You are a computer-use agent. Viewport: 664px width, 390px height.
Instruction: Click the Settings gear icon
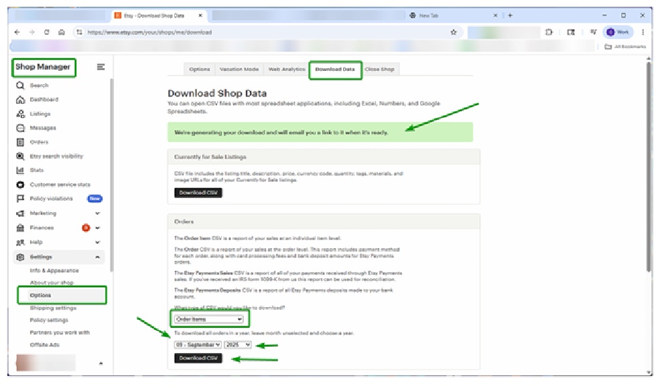coord(20,257)
